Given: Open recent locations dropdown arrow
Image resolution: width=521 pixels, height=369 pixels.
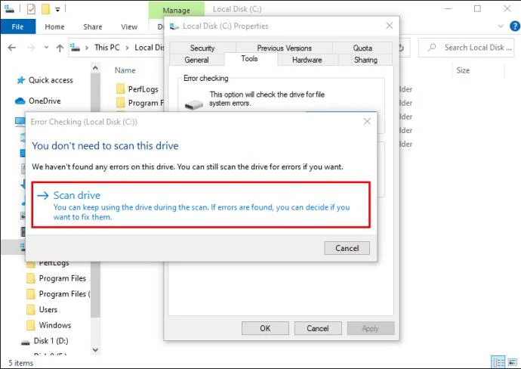Looking at the screenshot, I should [46, 48].
